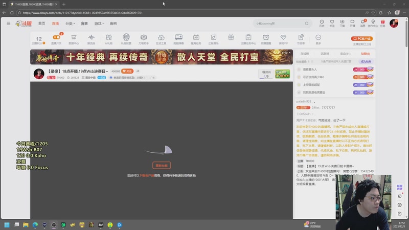Image resolution: width=409 pixels, height=230 pixels.
Task: Click the browser refresh button
Action: pyautogui.click(x=12, y=12)
